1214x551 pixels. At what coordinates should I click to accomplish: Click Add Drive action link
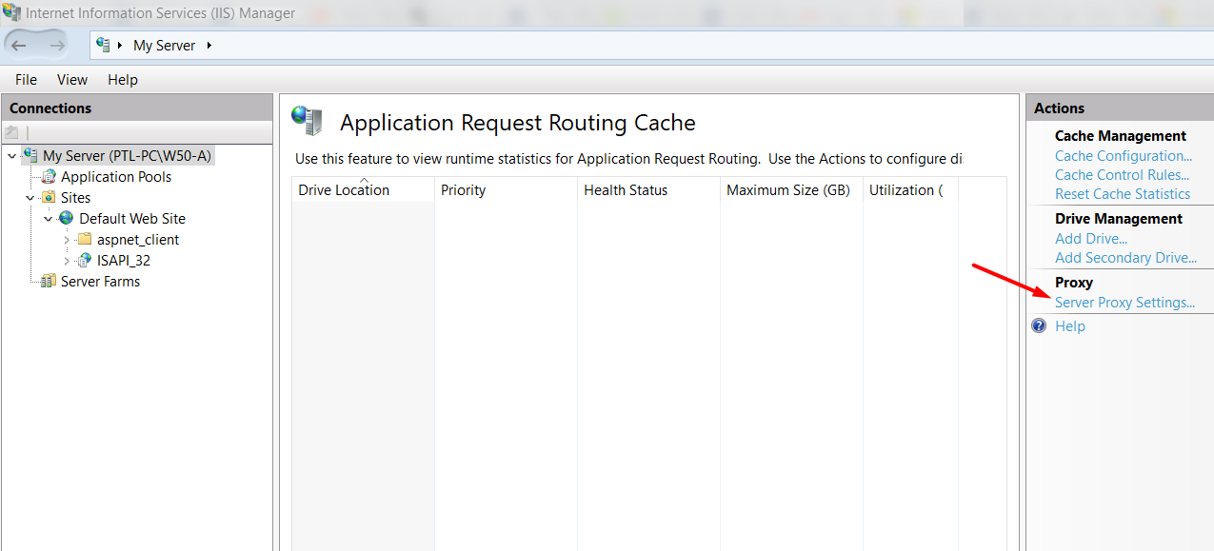[x=1091, y=238]
